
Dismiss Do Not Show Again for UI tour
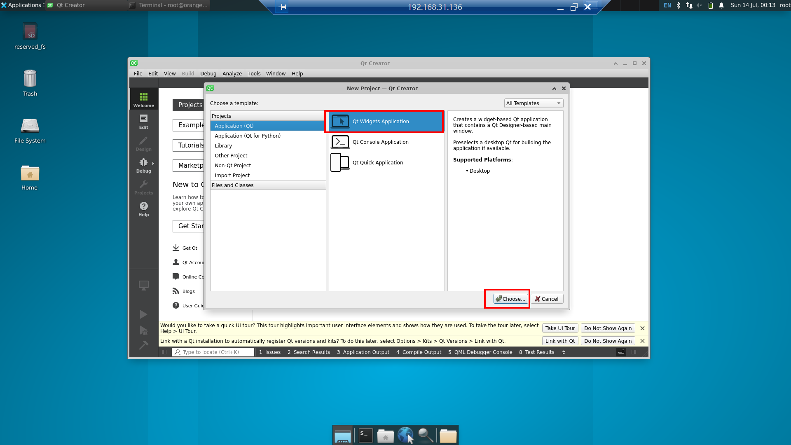tap(607, 328)
